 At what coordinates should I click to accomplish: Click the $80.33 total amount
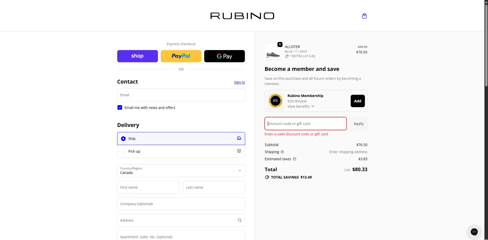[x=360, y=170]
